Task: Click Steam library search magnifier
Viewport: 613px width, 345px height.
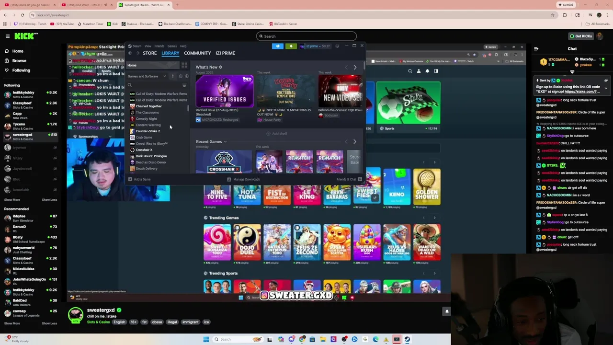Action: point(129,85)
